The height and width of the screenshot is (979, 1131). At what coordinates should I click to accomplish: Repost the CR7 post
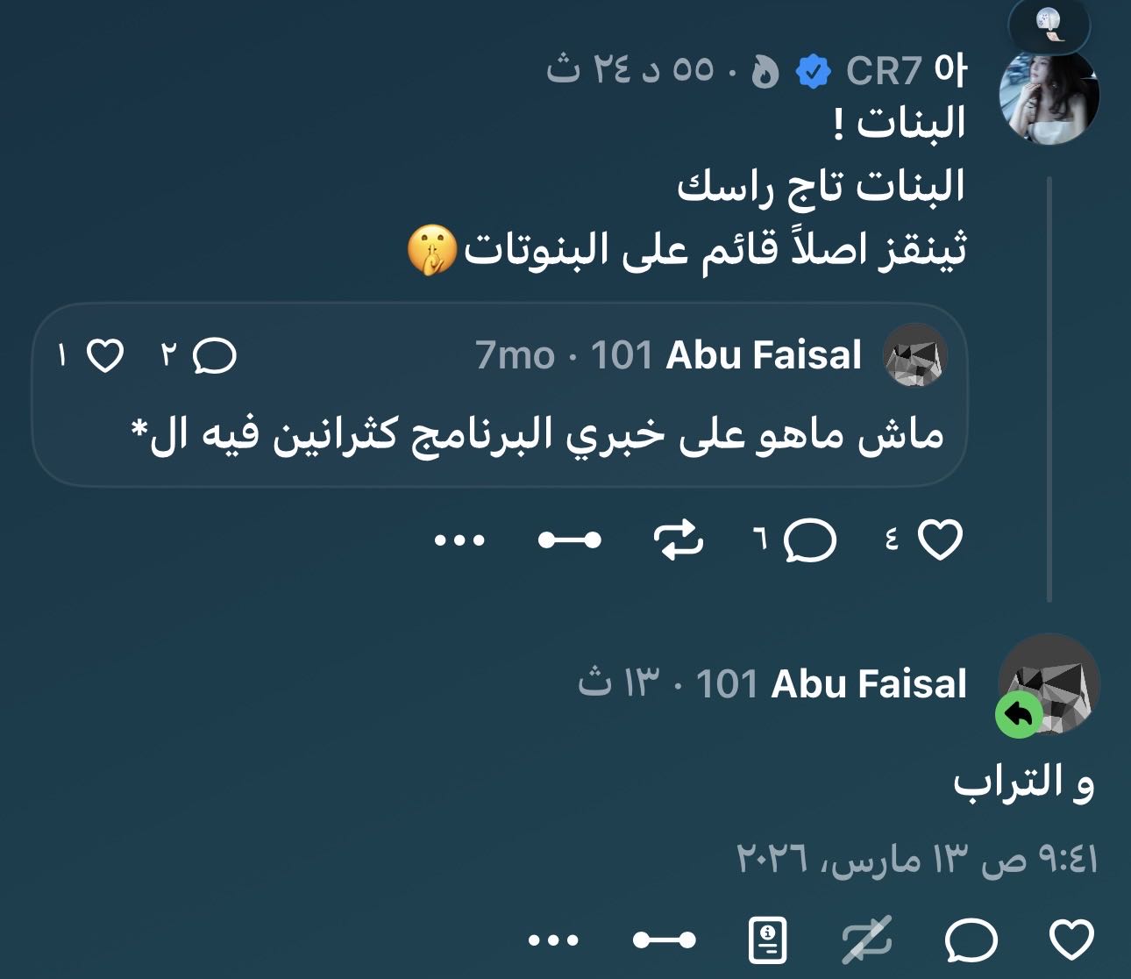(680, 540)
